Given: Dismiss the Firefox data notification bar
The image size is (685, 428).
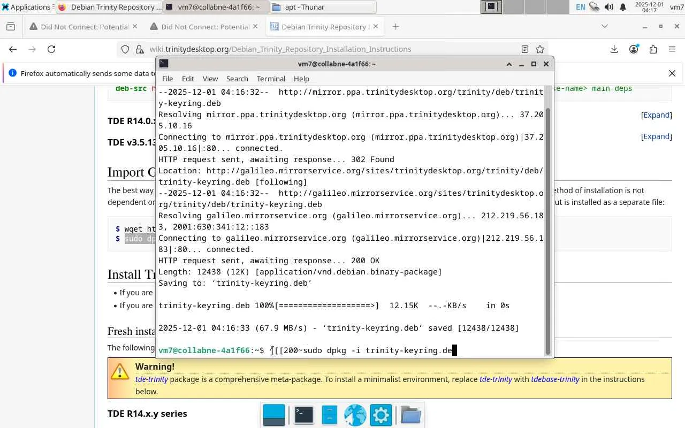Looking at the screenshot, I should pos(672,73).
